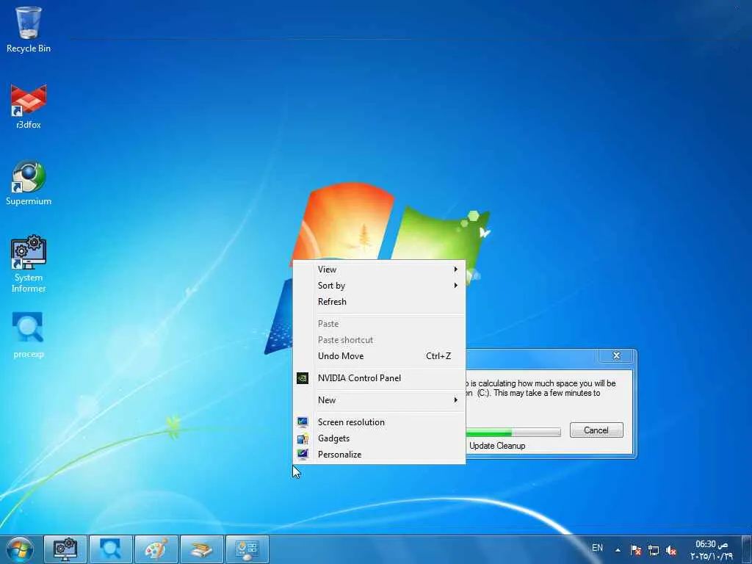Click the Show desktop strip
752x564 pixels.
tap(747, 549)
